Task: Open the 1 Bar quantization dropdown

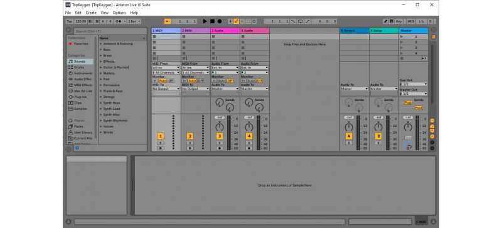Action: pos(134,21)
